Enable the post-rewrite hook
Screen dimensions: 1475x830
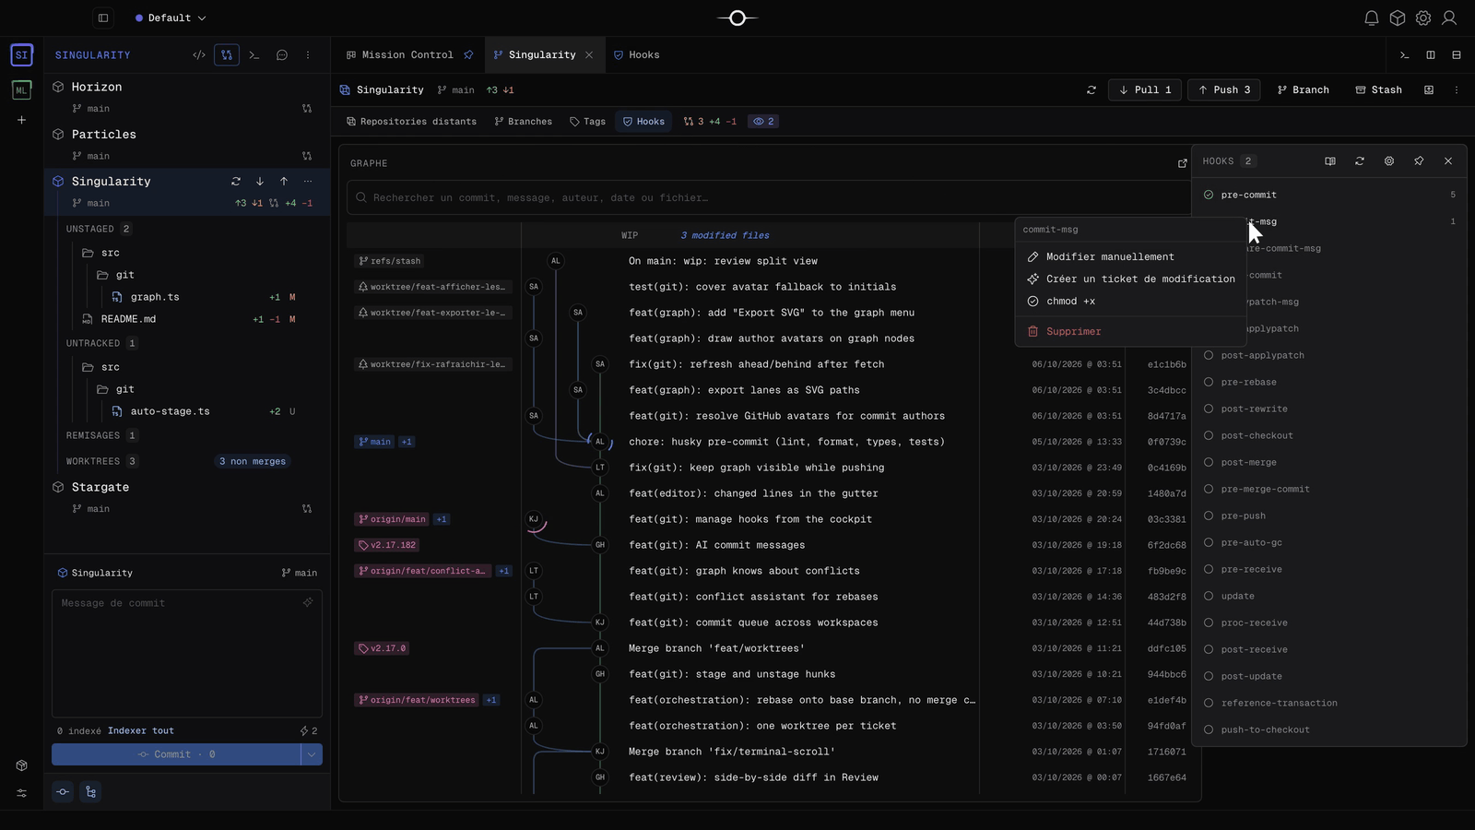click(1209, 409)
